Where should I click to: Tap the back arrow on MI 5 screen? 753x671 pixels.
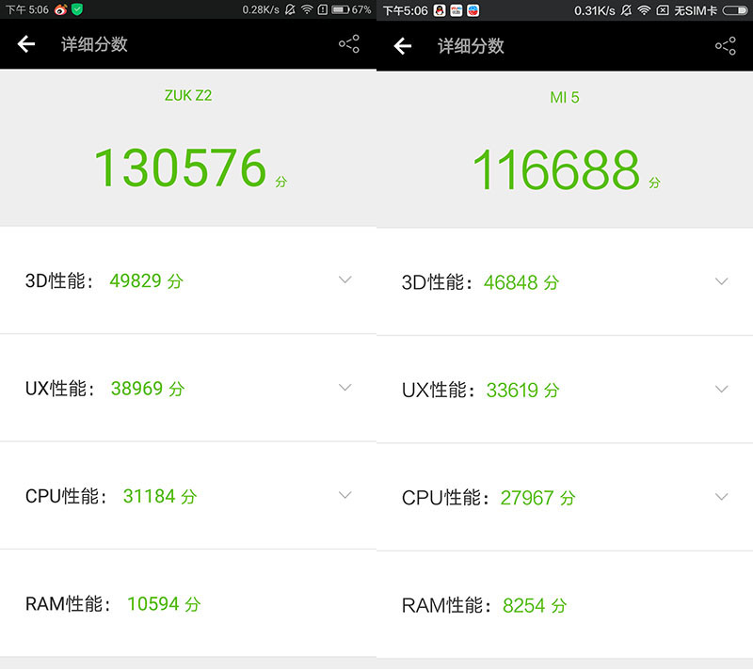tap(403, 46)
